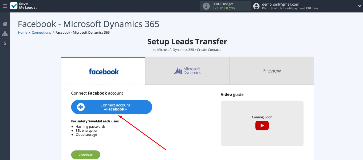Click the 'Hashing passwords' list item
Screen dimensions: 363x160
[90, 127]
